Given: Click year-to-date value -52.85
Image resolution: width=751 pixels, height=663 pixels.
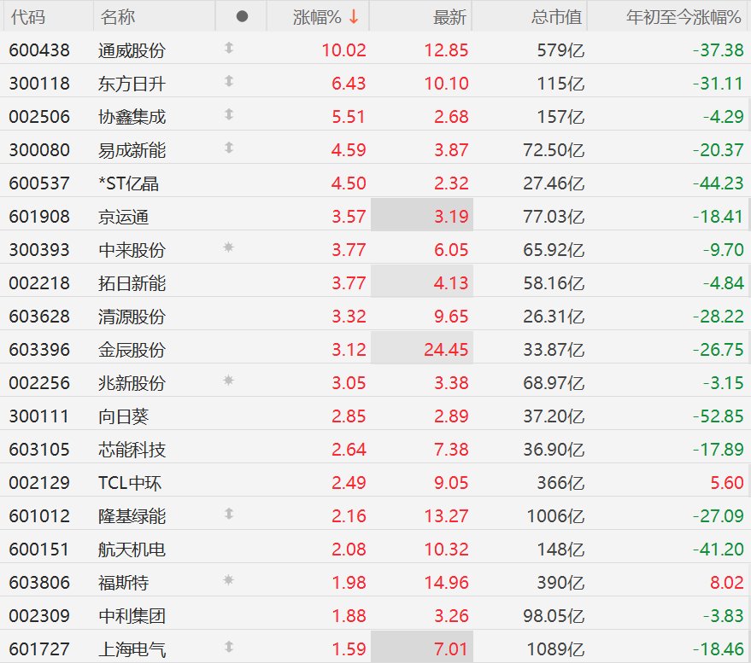Looking at the screenshot, I should (718, 416).
